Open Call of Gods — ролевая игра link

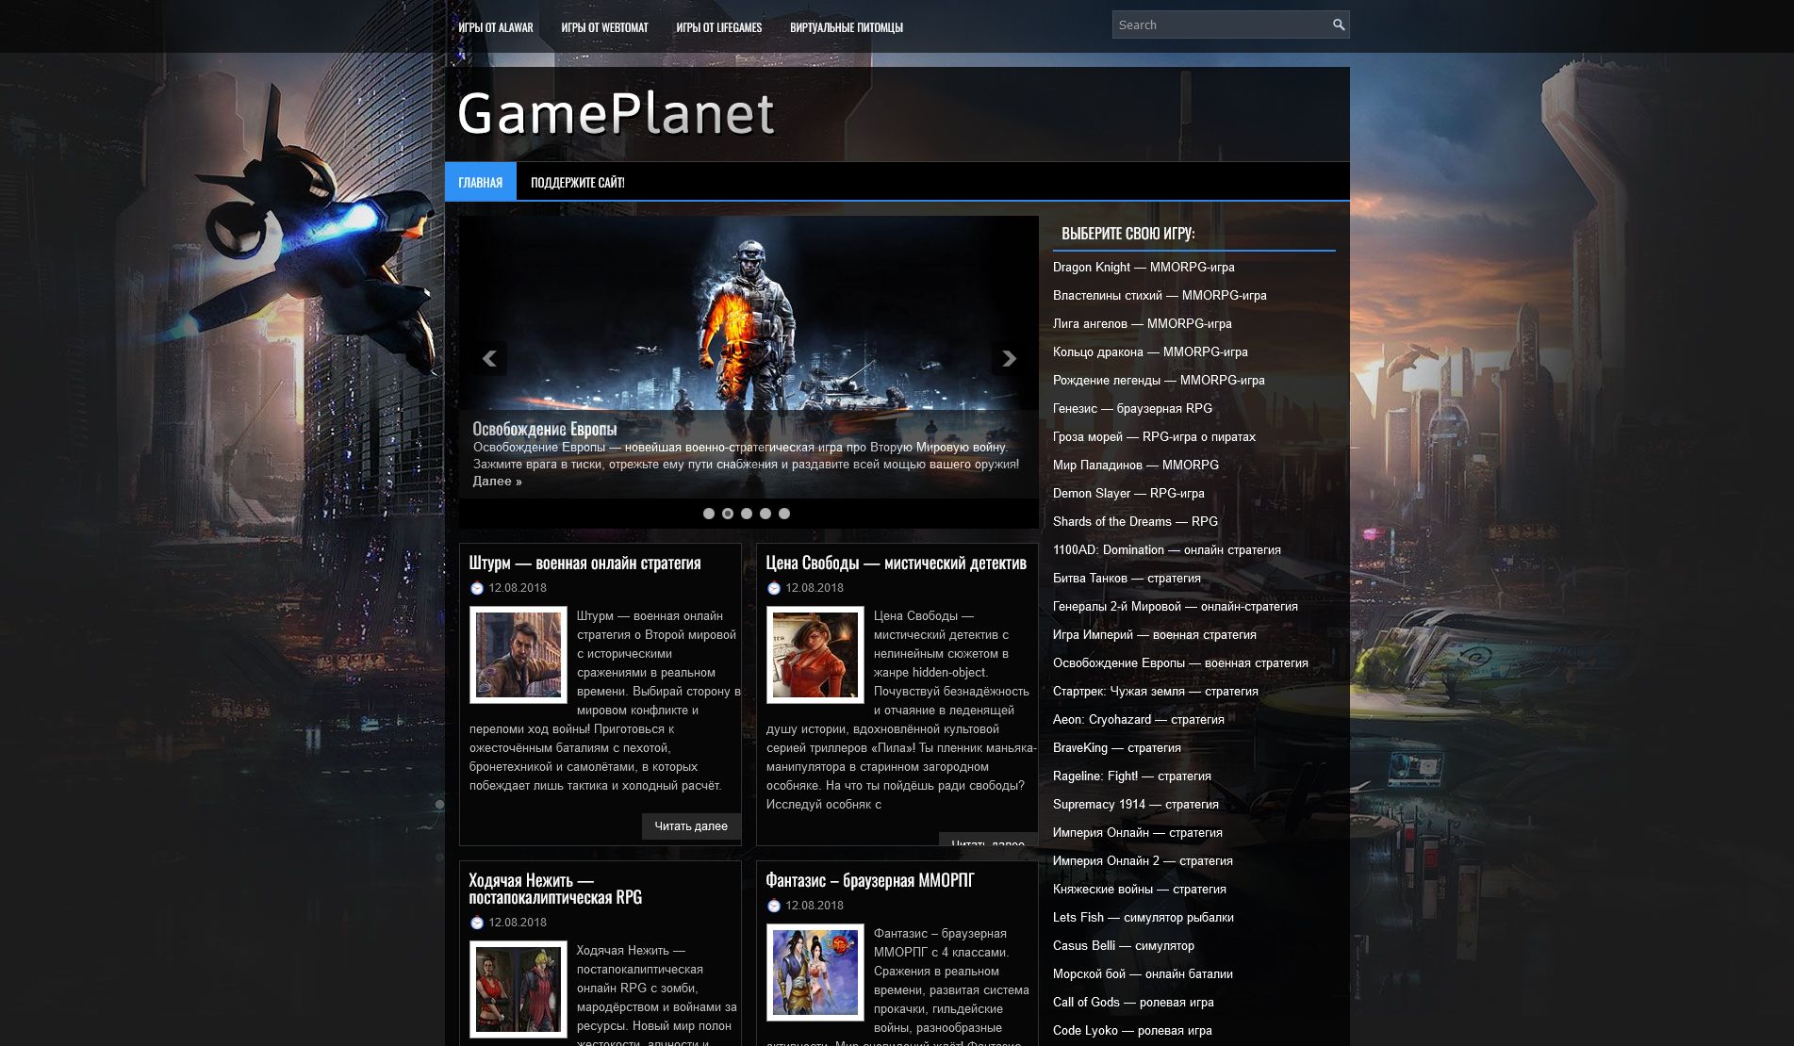[x=1133, y=1002]
